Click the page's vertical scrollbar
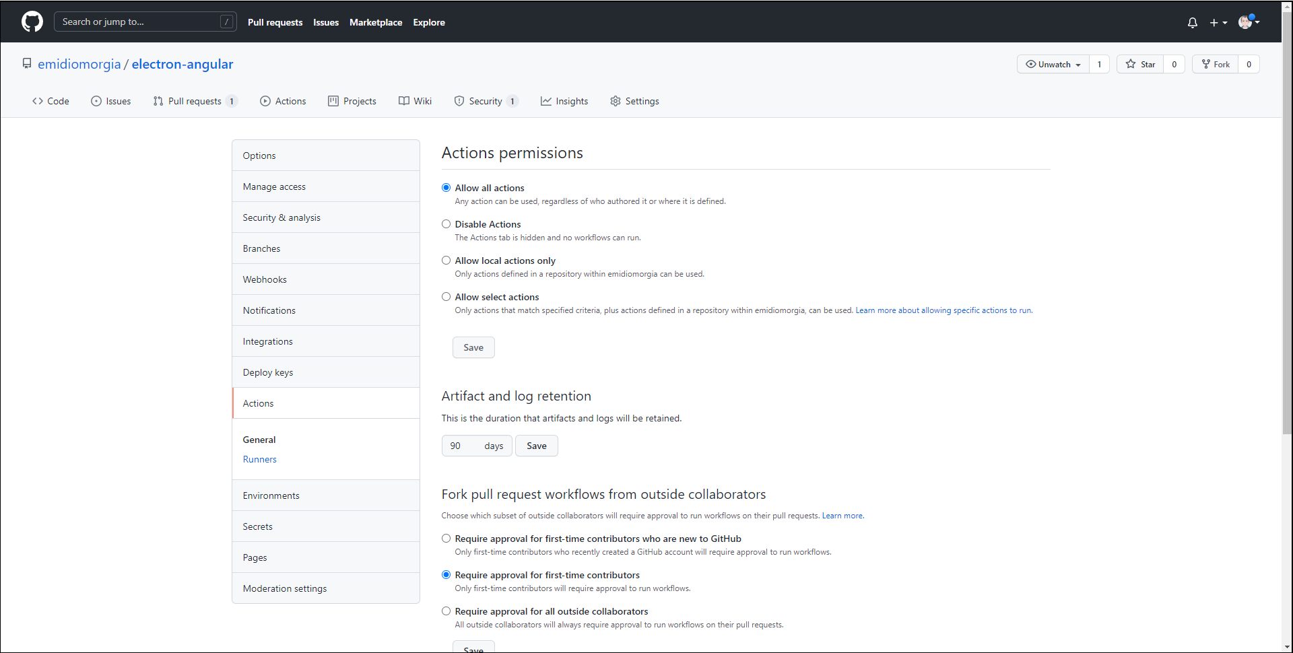 point(1287,269)
